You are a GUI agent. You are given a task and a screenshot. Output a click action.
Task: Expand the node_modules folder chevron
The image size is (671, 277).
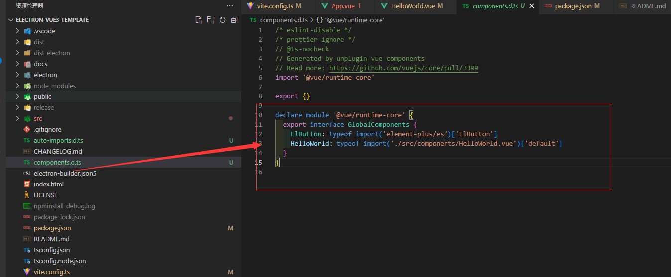coord(18,86)
